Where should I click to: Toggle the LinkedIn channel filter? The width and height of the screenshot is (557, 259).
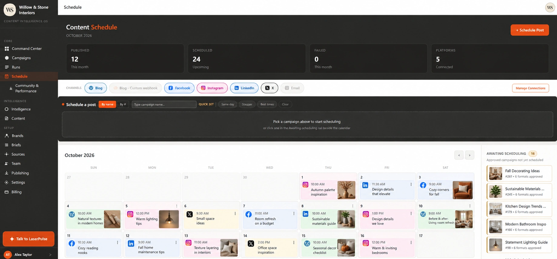[x=244, y=88]
